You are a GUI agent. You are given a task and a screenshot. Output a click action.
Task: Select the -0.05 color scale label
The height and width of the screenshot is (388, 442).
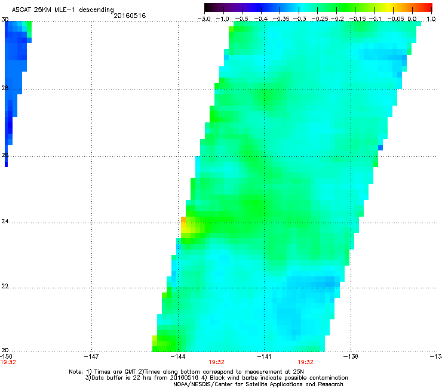click(x=396, y=19)
